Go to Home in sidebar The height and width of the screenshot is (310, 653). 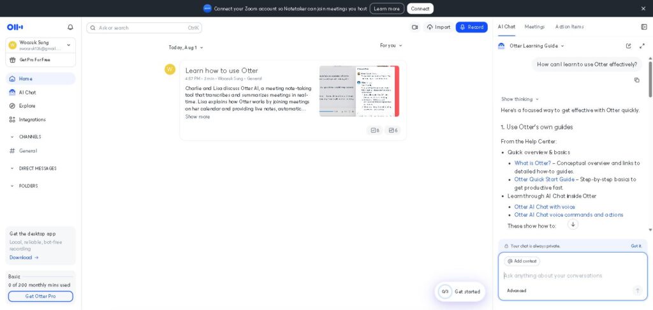tap(40, 78)
